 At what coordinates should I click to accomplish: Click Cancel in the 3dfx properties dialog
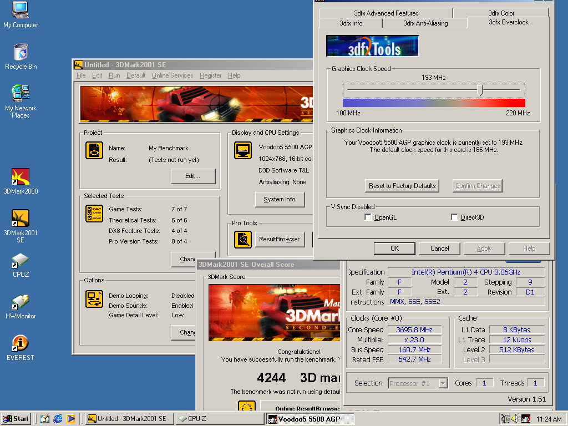click(x=439, y=248)
